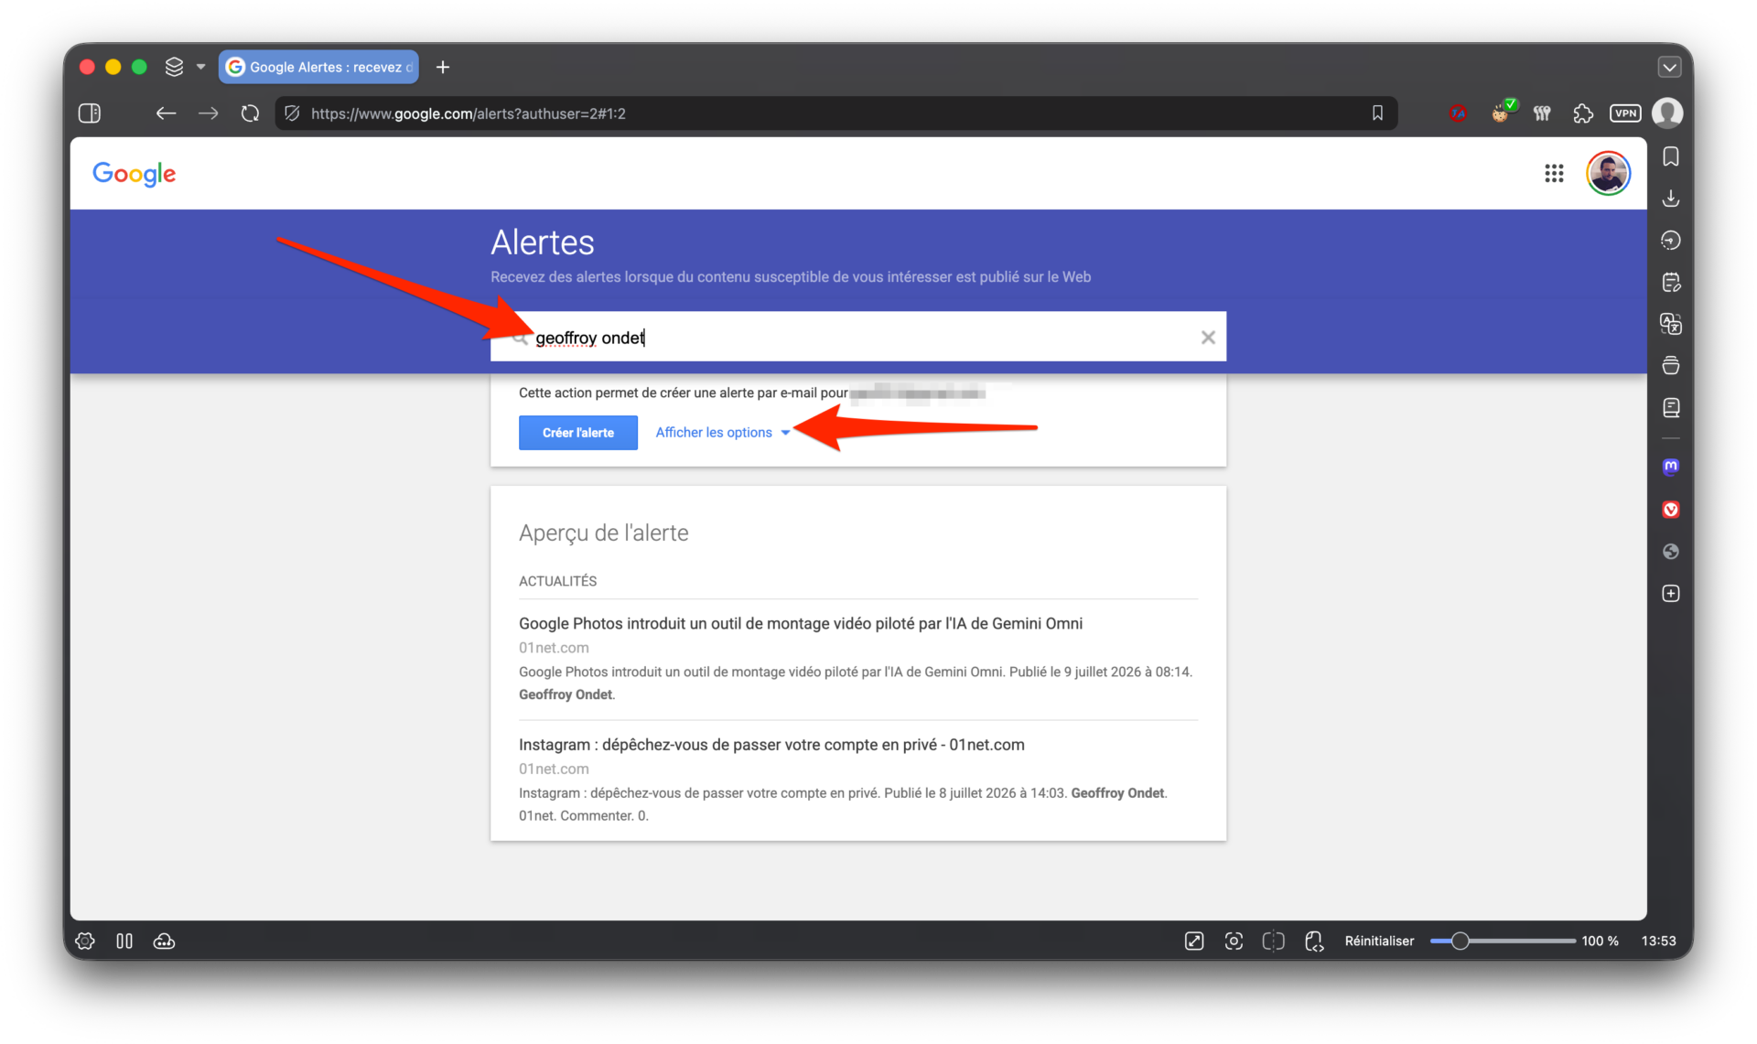Open a new tab with plus button
The image size is (1757, 1044).
[x=443, y=67]
